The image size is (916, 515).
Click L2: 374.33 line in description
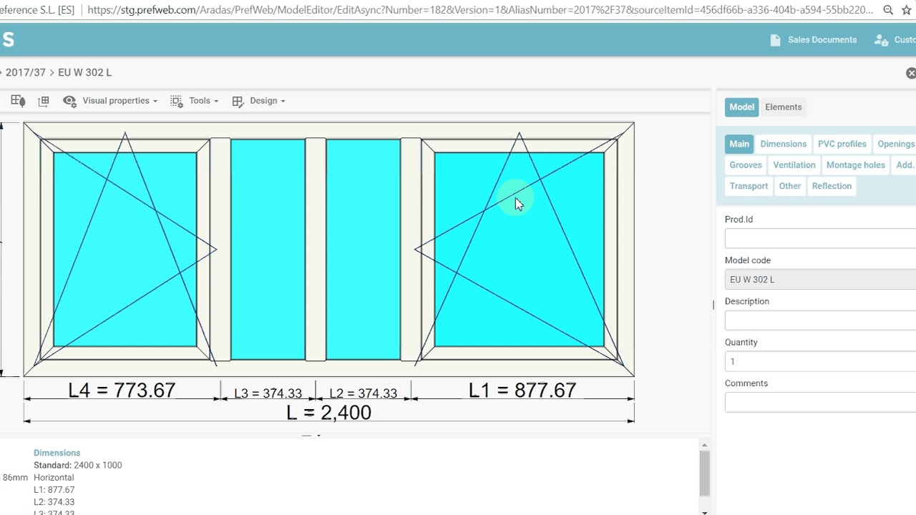point(54,502)
